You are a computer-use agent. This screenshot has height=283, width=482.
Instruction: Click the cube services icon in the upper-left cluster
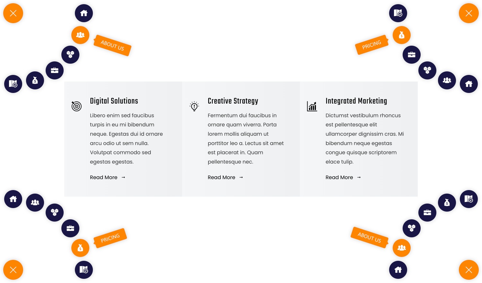tap(70, 55)
